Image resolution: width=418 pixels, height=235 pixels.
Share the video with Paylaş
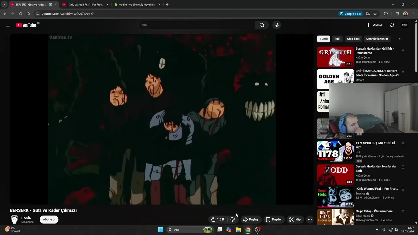[x=251, y=219]
